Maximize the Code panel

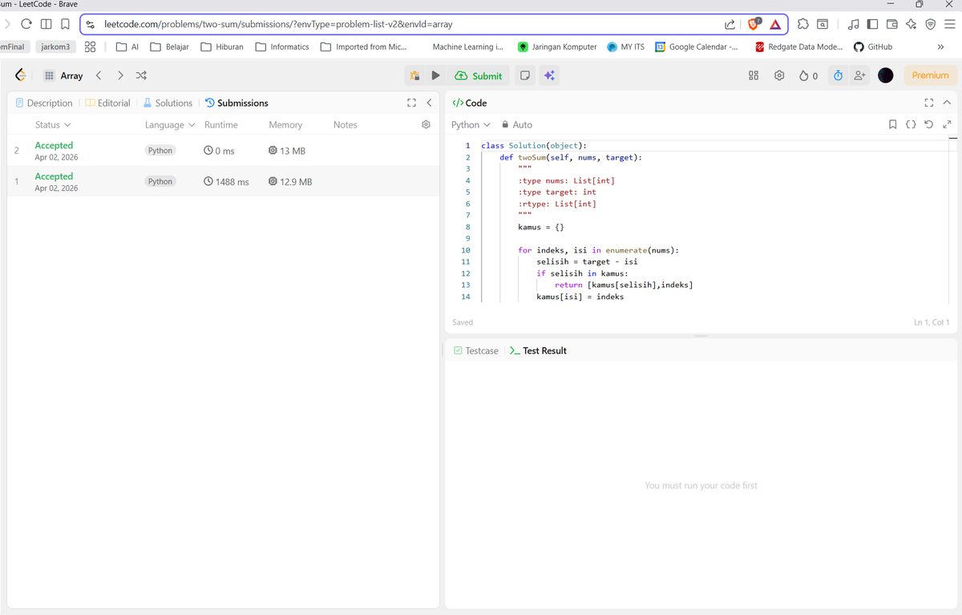[929, 103]
